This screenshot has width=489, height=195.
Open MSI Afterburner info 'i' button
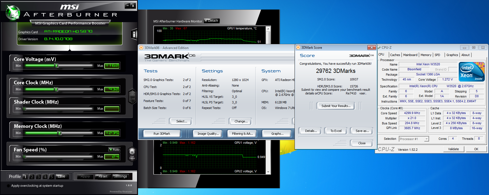(x=134, y=34)
